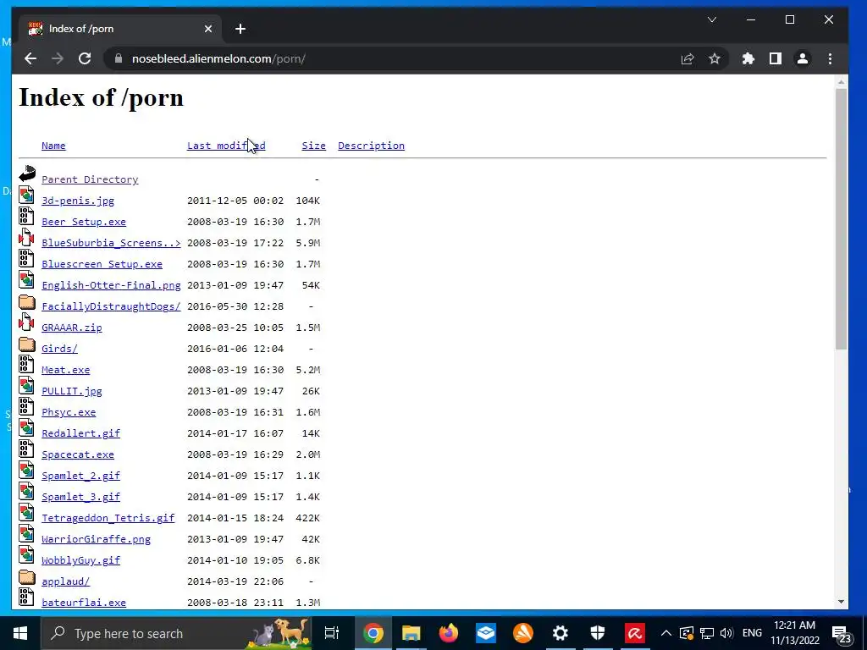Open the Tetrageddon_Tetris.gif link
This screenshot has width=867, height=650.
point(108,518)
